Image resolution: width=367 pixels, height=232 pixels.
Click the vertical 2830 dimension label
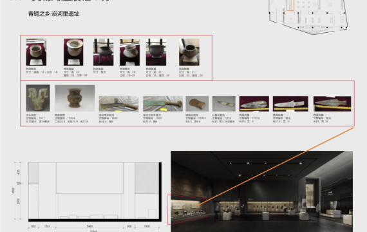pyautogui.click(x=19, y=201)
